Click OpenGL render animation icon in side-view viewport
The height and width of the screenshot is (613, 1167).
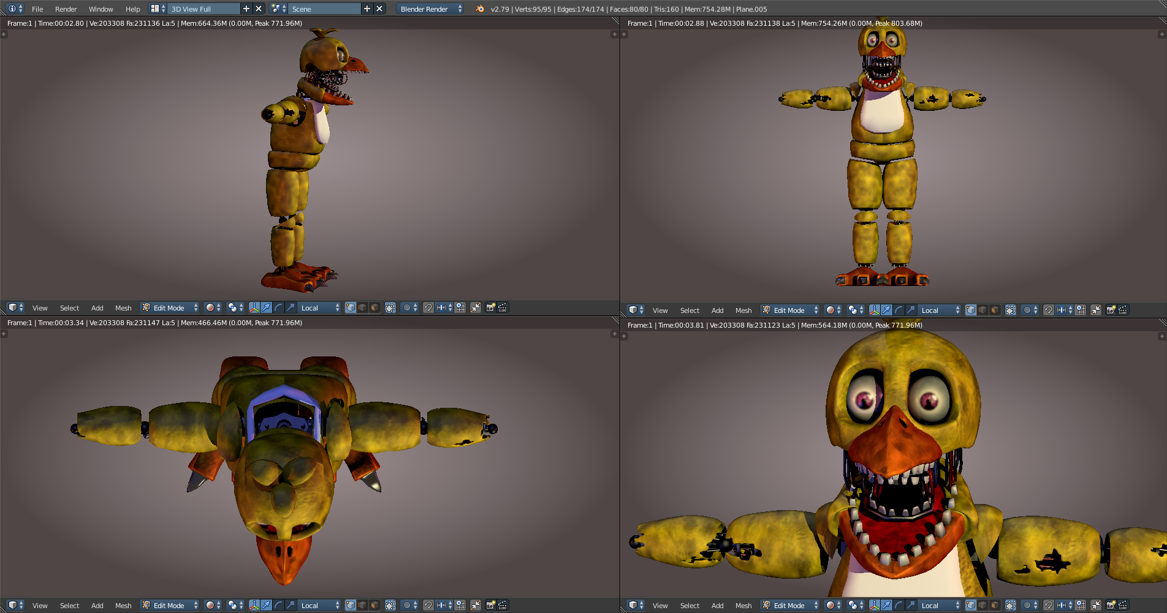pos(503,307)
